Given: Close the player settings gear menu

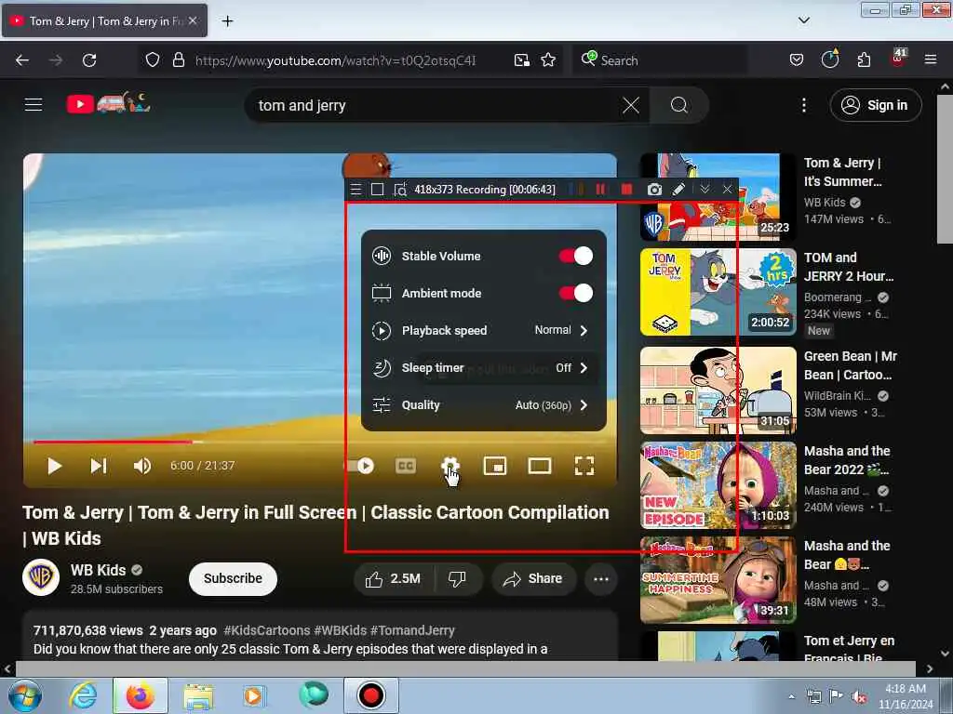Looking at the screenshot, I should [x=450, y=466].
